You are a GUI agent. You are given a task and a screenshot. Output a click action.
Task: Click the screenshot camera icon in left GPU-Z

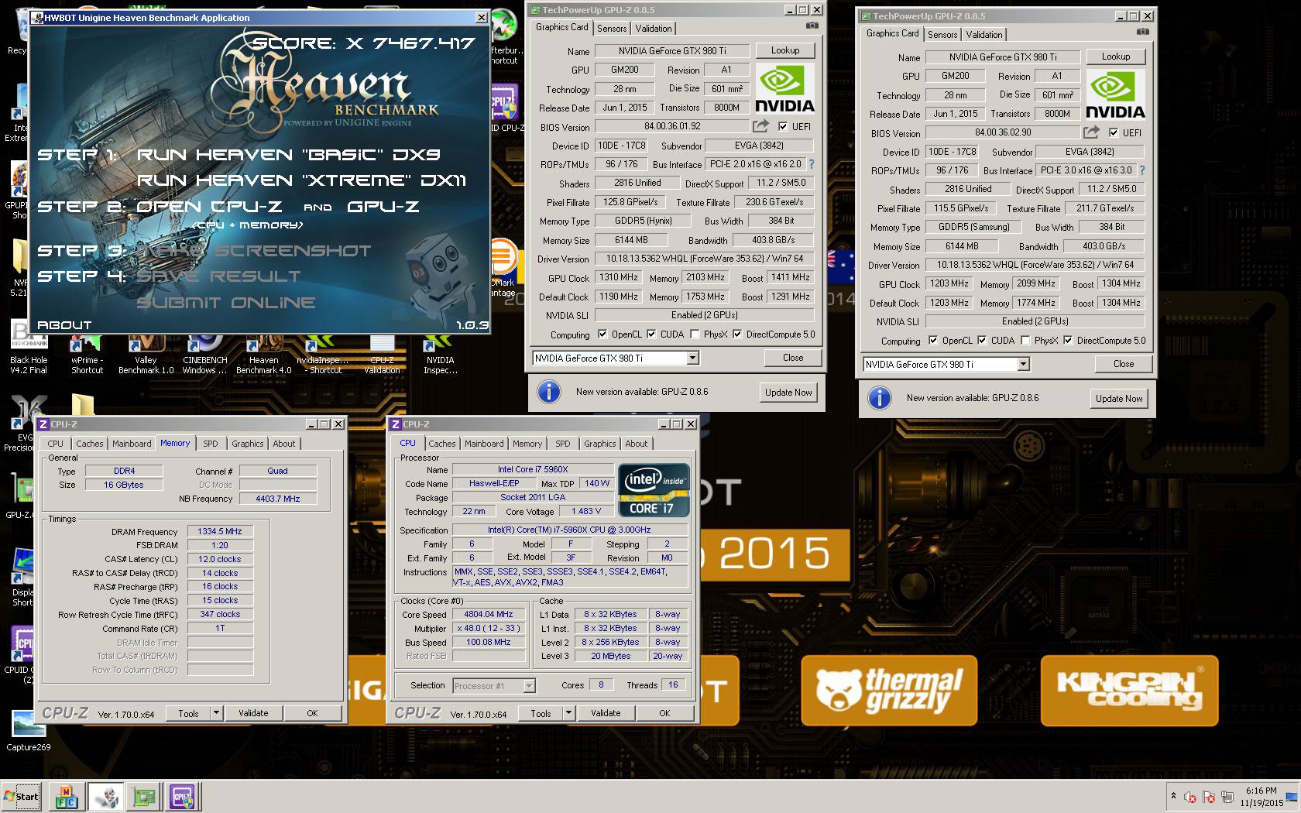point(812,26)
